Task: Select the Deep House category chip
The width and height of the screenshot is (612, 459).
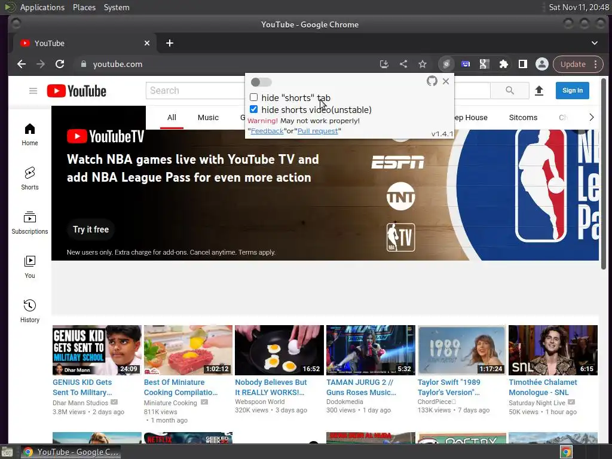Action: tap(471, 118)
